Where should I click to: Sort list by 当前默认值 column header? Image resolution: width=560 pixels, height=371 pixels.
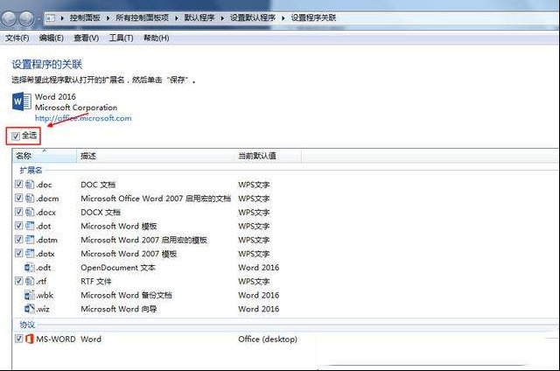(x=268, y=156)
